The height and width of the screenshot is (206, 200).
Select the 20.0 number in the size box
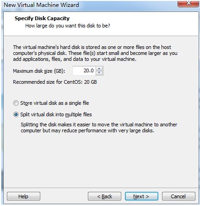tap(89, 70)
